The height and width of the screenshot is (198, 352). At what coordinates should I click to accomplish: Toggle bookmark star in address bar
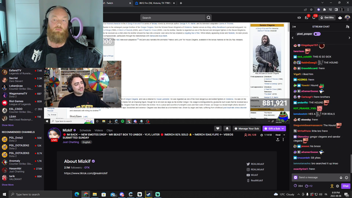tap(311, 10)
